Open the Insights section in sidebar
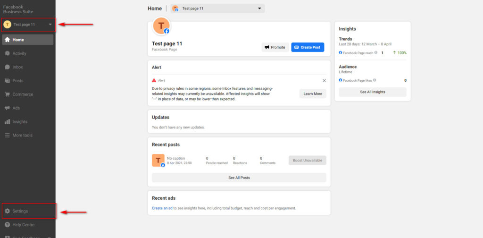This screenshot has height=238, width=483. click(x=28, y=122)
